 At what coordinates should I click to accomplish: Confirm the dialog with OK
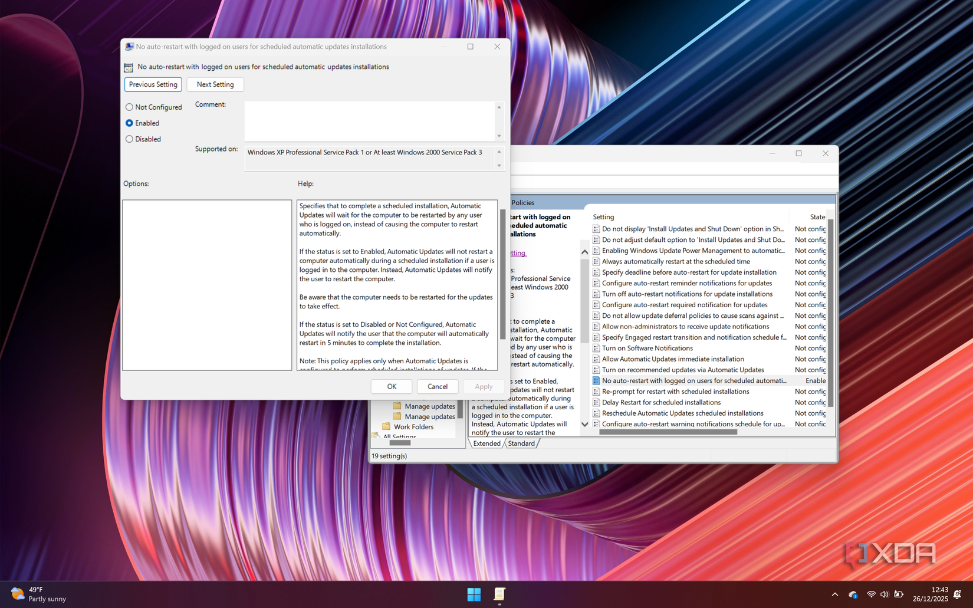coord(392,386)
